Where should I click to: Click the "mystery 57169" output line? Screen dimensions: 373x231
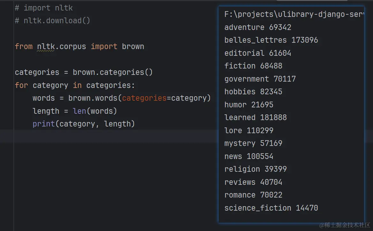tap(253, 143)
